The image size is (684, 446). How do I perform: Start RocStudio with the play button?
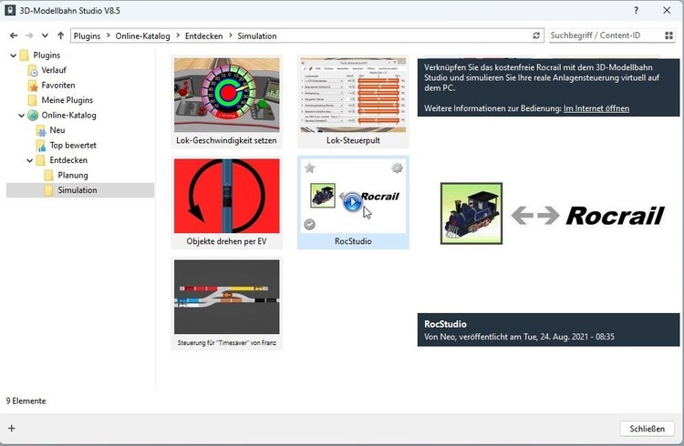click(352, 202)
